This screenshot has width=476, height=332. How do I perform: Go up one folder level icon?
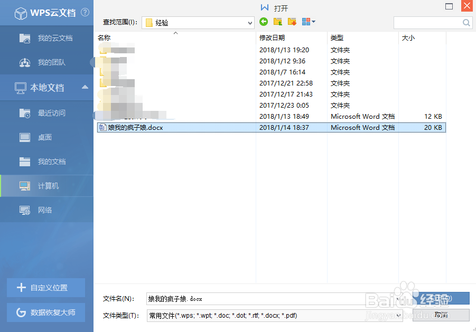pos(277,22)
